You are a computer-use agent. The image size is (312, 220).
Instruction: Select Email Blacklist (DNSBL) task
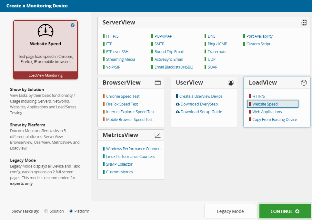click(x=174, y=67)
